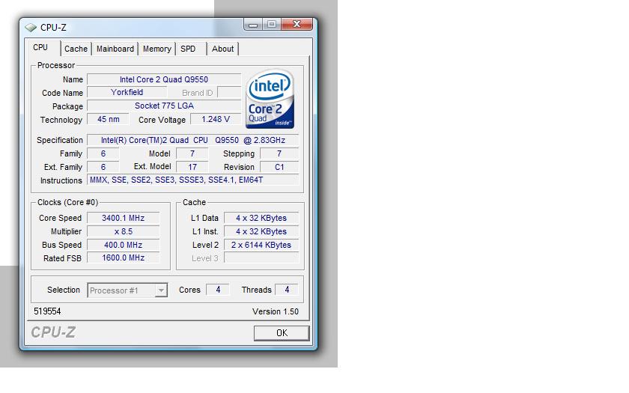Click the 519554 number text
The image size is (629, 393).
pyautogui.click(x=47, y=311)
